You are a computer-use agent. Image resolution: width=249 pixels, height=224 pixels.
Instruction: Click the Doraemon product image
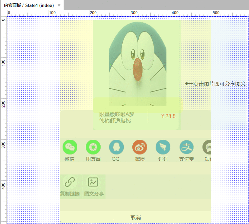click(x=138, y=64)
